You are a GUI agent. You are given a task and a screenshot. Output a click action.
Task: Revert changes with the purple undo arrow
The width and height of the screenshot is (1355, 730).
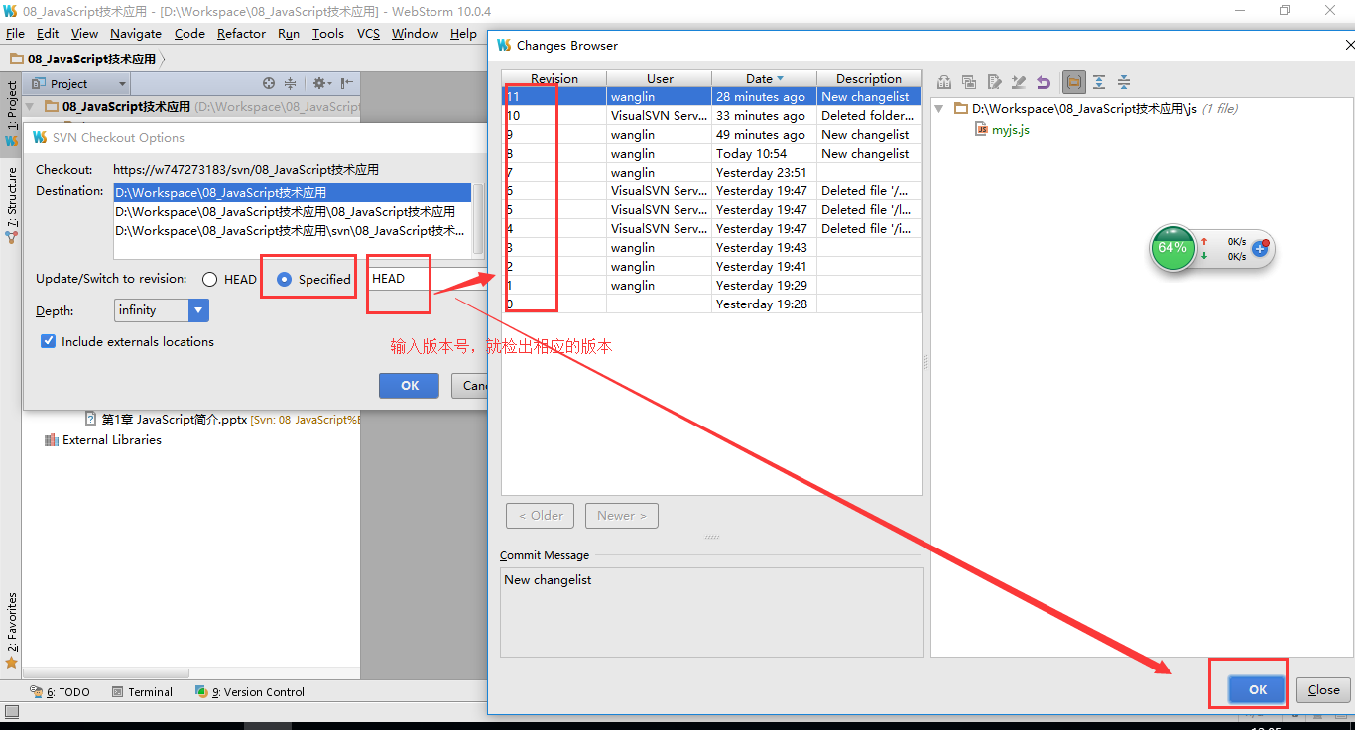(x=1044, y=82)
